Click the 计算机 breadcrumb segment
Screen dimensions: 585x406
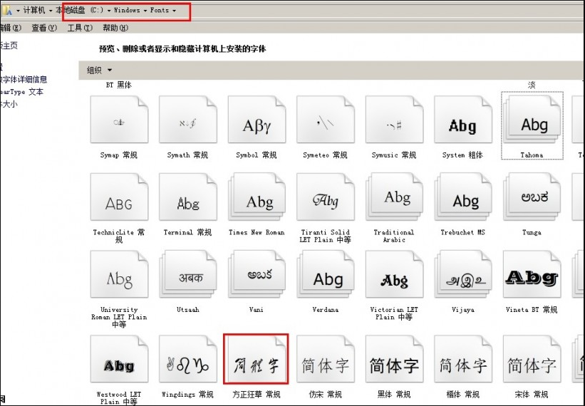34,10
